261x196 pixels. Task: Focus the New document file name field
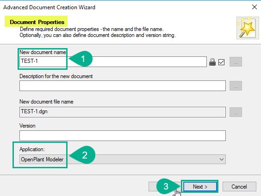(x=123, y=112)
